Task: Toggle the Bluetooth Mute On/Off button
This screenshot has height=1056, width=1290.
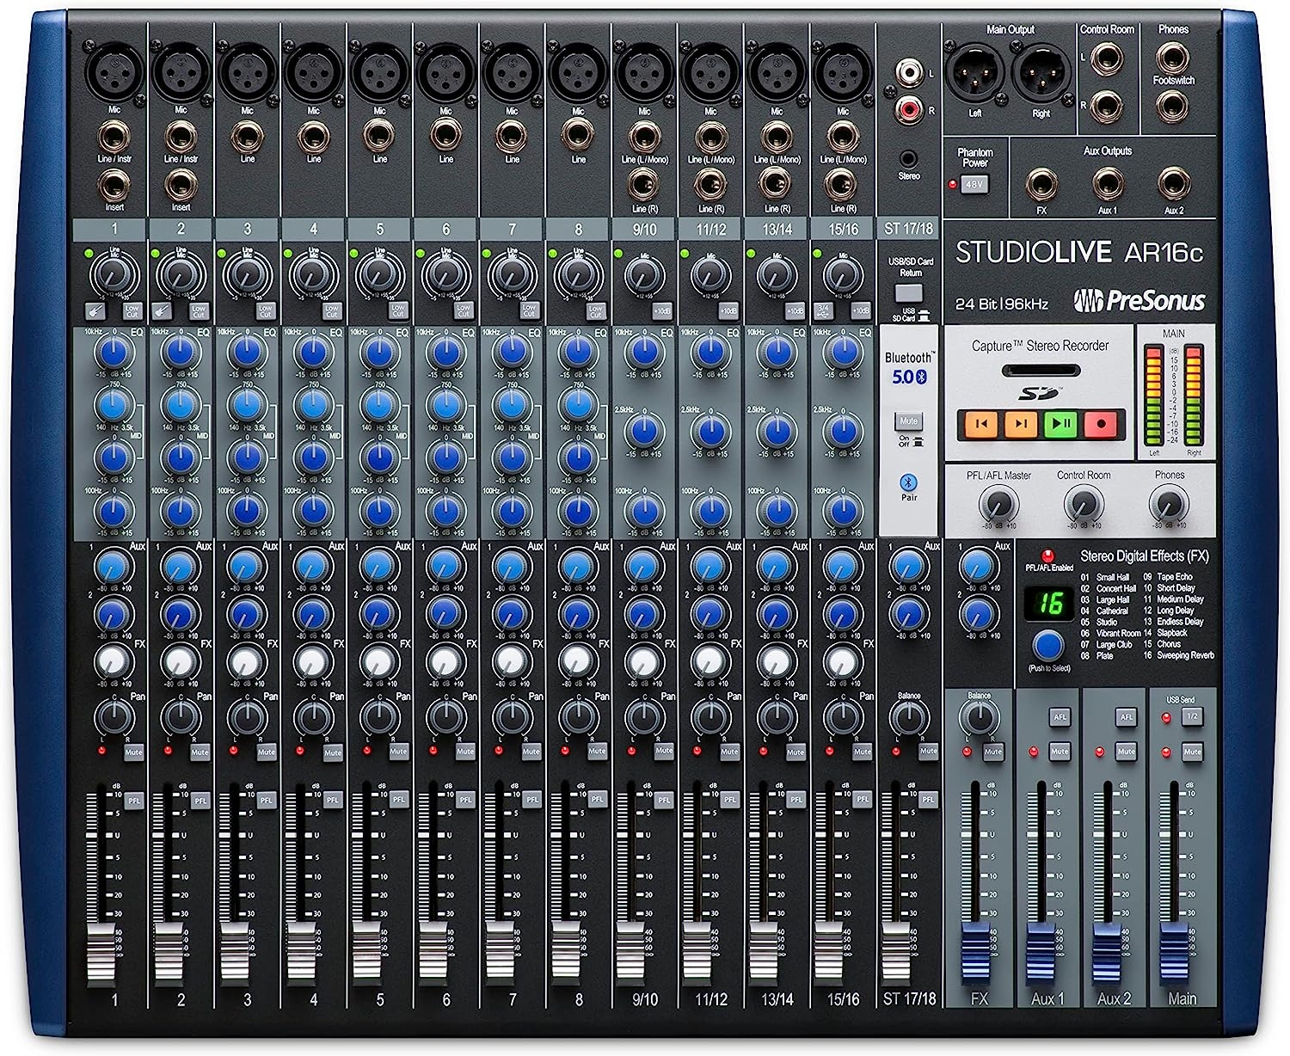Action: pyautogui.click(x=909, y=421)
